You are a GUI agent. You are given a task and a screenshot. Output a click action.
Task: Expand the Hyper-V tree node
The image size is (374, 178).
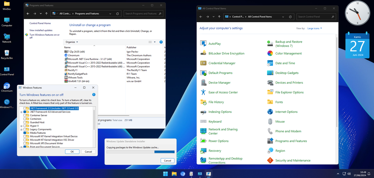21,126
